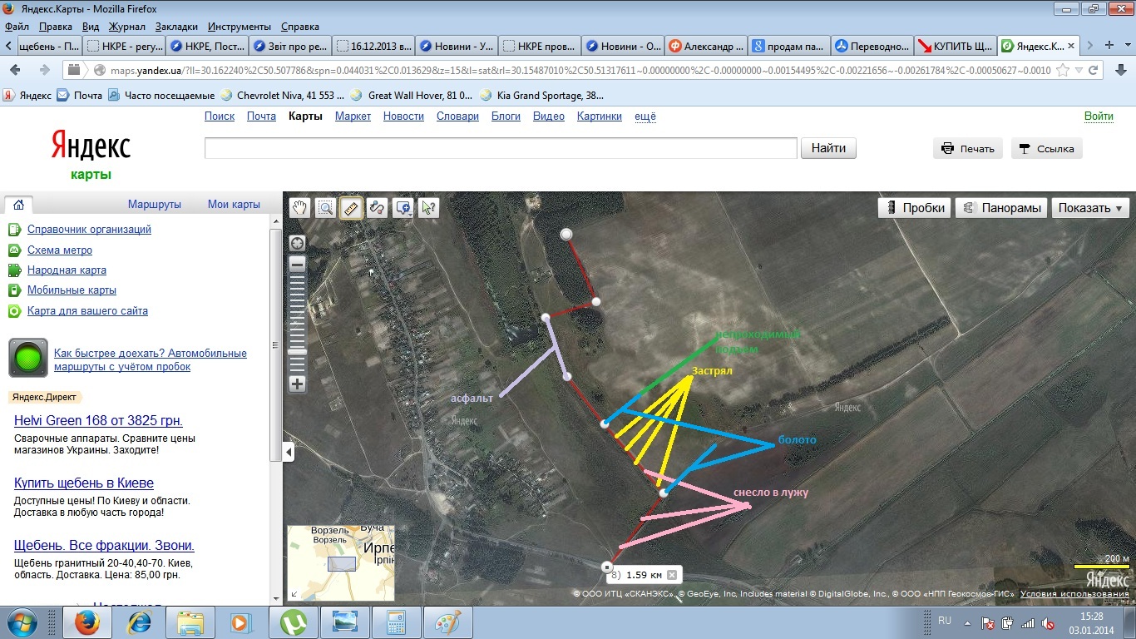The width and height of the screenshot is (1136, 639).
Task: Click the sidebar vertical scrollbar
Action: point(275,345)
